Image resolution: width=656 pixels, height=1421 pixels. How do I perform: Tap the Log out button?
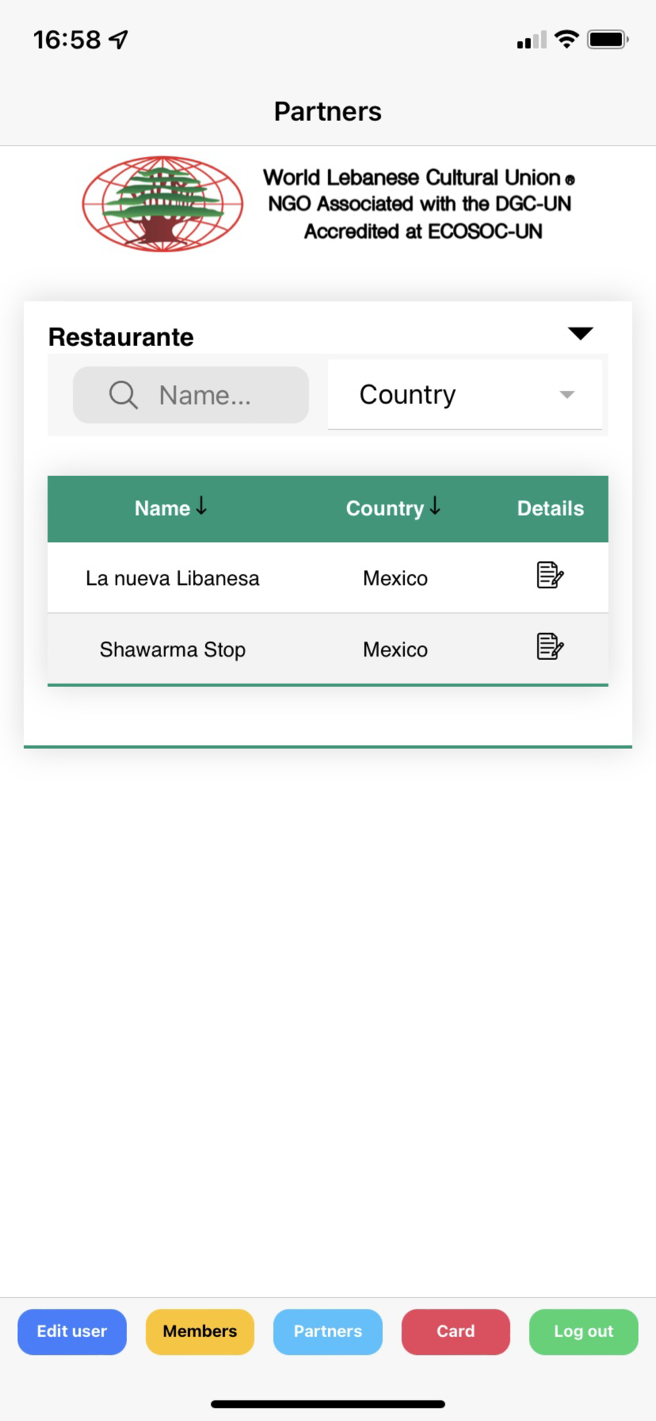pyautogui.click(x=584, y=1331)
